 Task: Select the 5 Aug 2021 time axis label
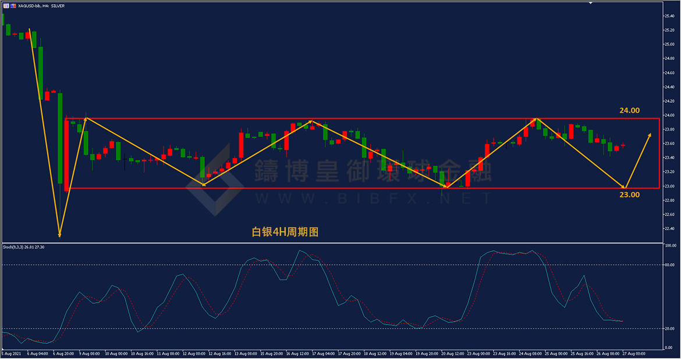tap(12, 353)
